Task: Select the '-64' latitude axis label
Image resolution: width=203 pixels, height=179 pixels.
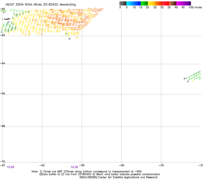Action: point(2,63)
